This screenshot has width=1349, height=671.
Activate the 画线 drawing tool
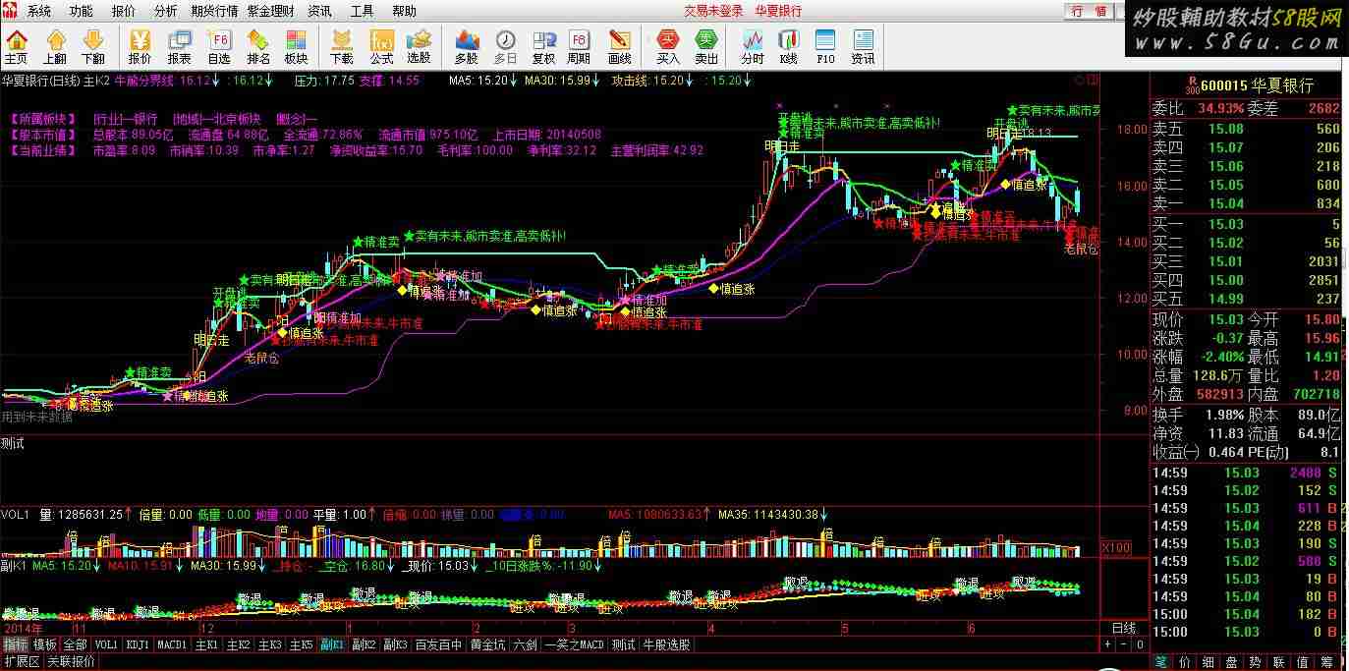coord(620,46)
